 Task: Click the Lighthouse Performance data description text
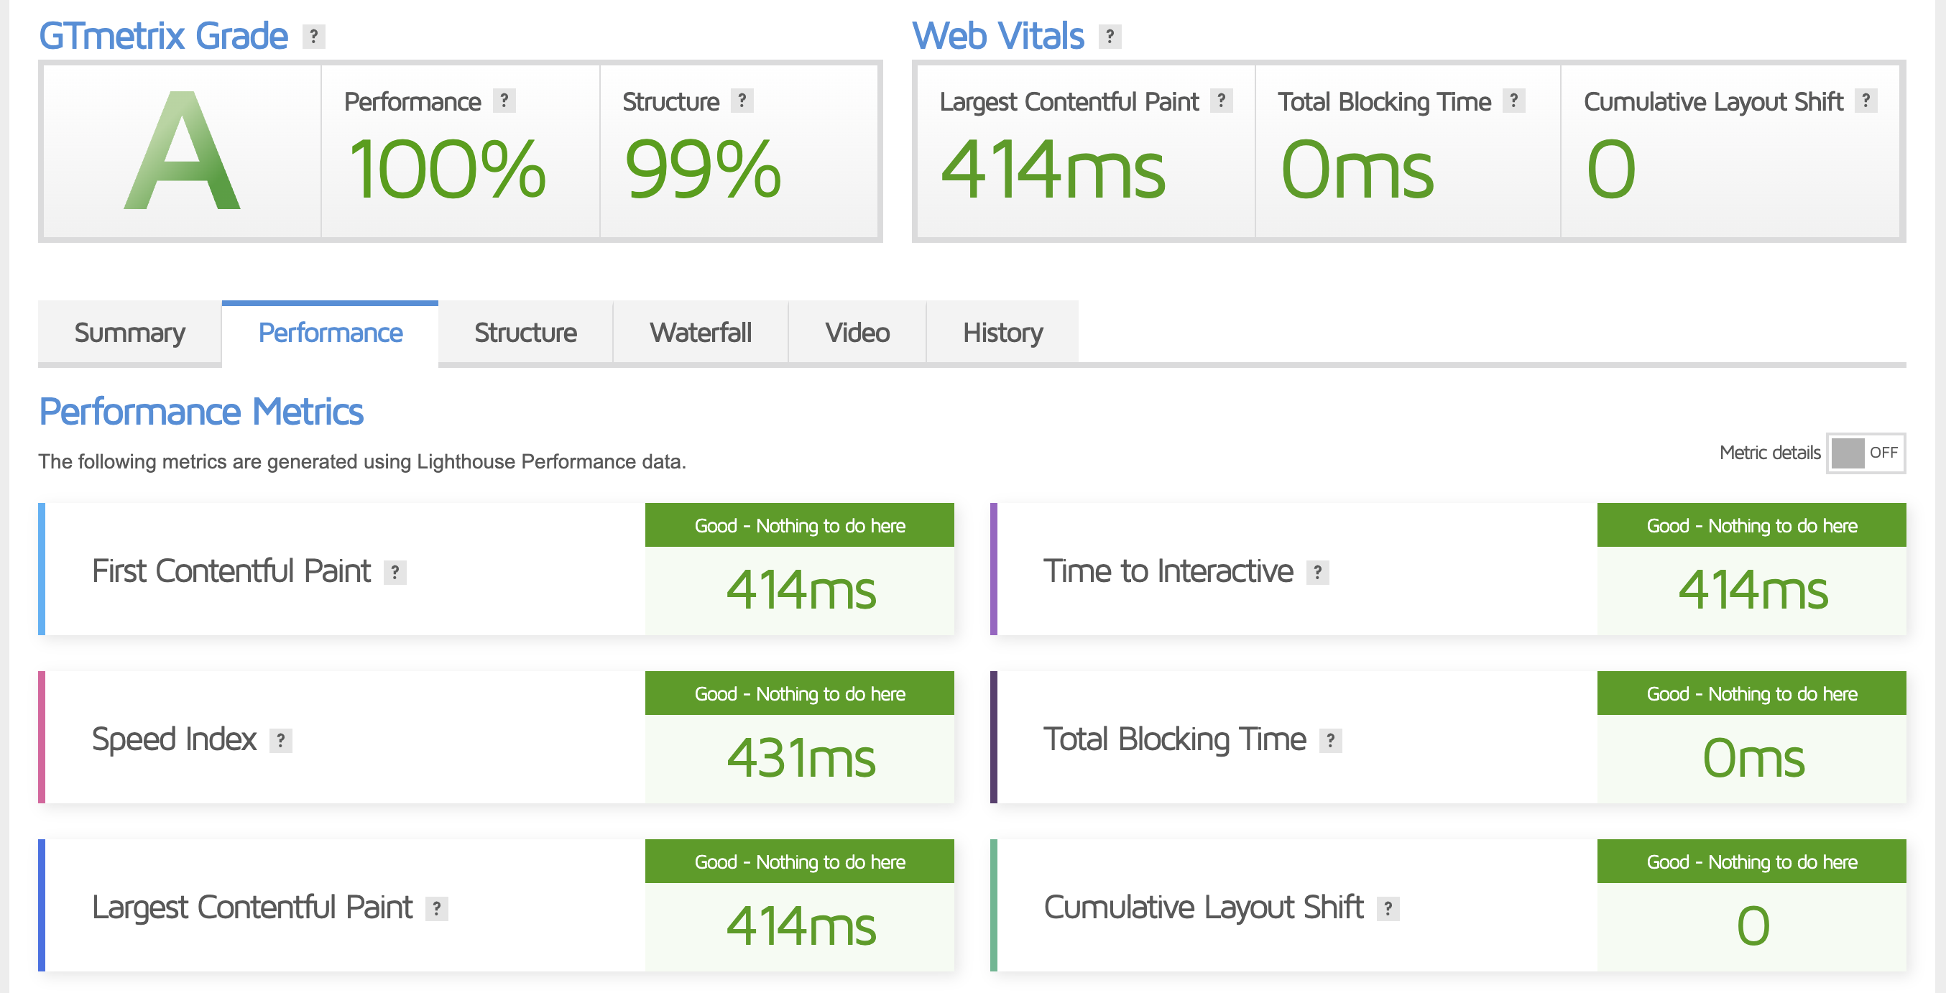pyautogui.click(x=362, y=461)
